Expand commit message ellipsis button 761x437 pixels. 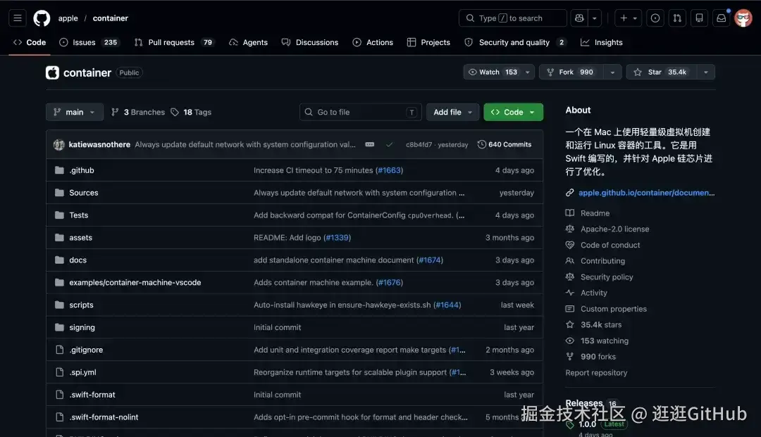click(x=370, y=144)
